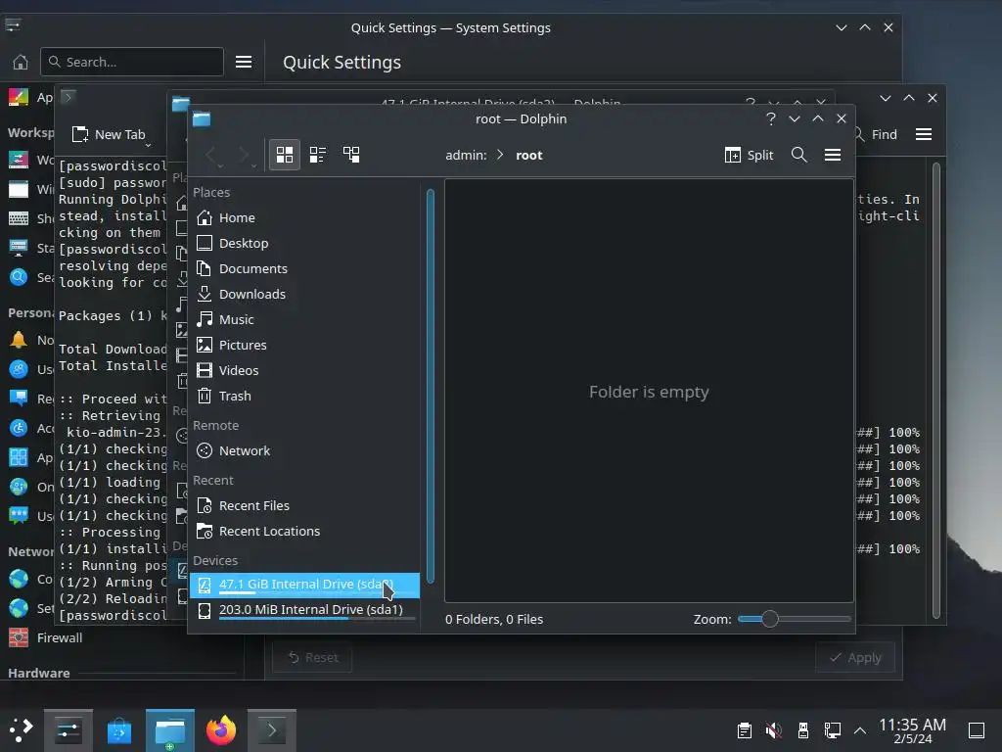Screen dimensions: 1002x752
Task: Open New Tab dropdown arrow in Konsole
Action: [x=149, y=146]
